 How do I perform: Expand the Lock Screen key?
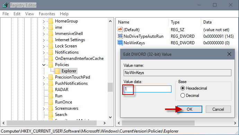click(44, 46)
